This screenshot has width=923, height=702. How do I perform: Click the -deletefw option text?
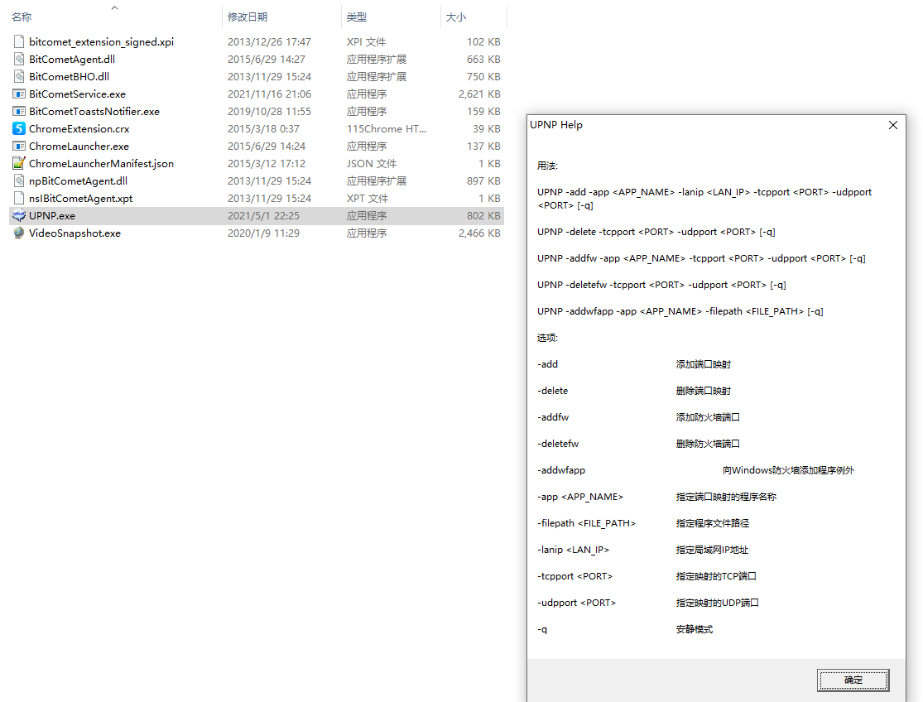[x=558, y=444]
